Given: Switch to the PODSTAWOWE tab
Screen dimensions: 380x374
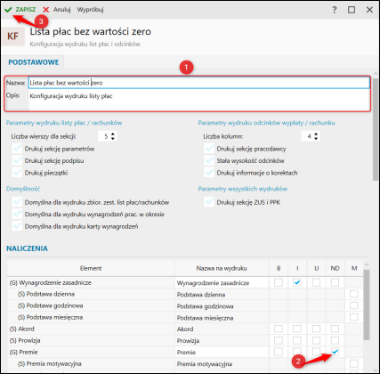Looking at the screenshot, I should tap(34, 62).
